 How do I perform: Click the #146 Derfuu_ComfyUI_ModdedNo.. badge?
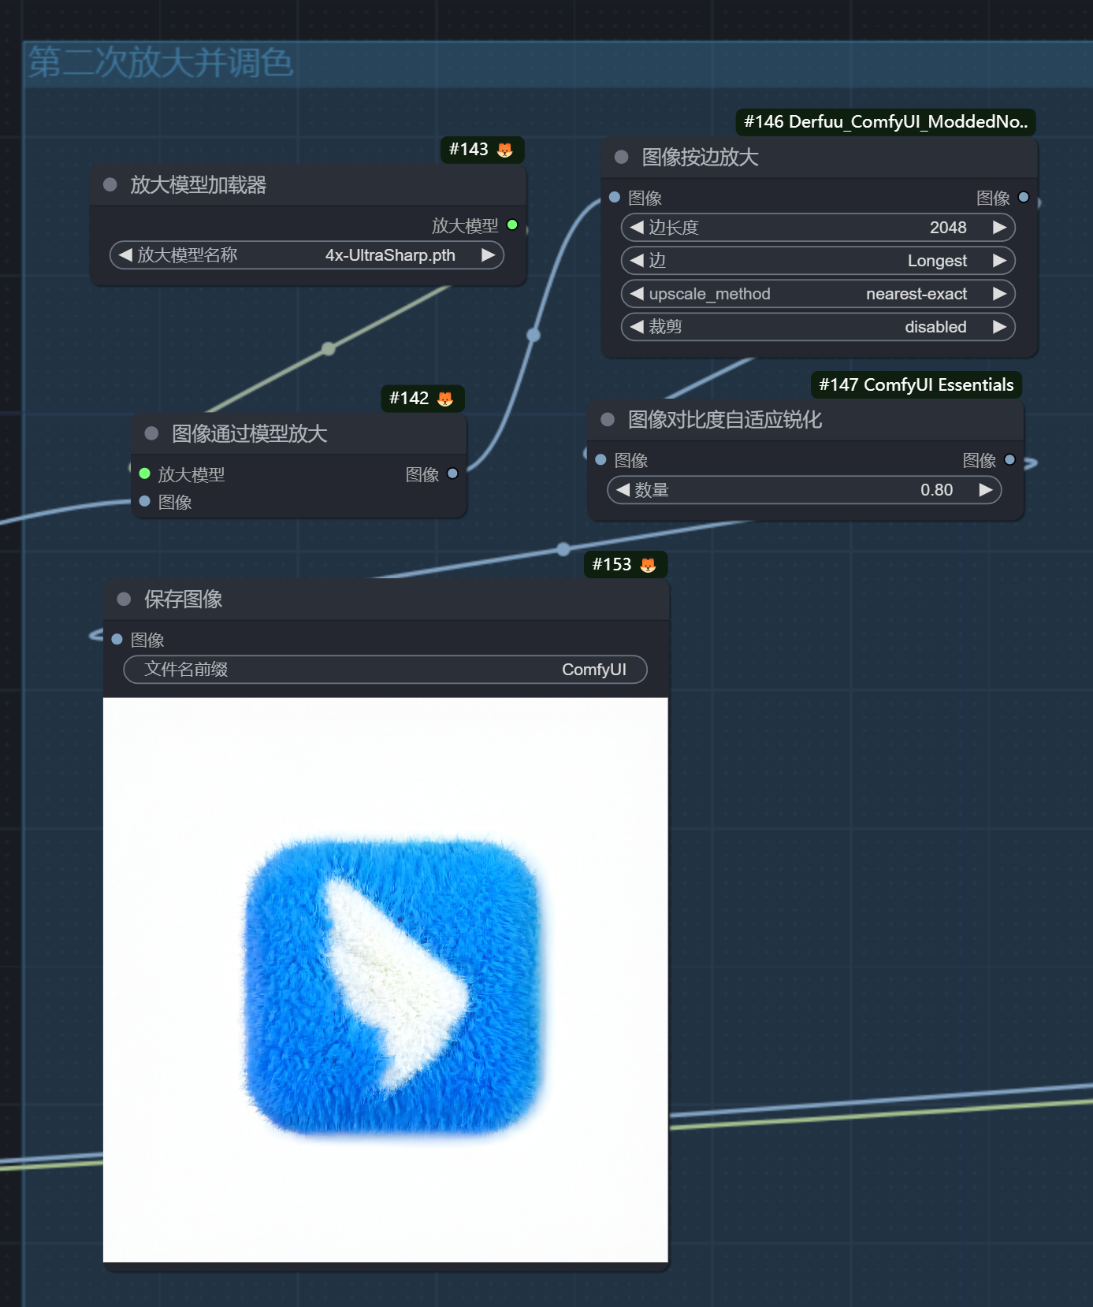click(886, 121)
